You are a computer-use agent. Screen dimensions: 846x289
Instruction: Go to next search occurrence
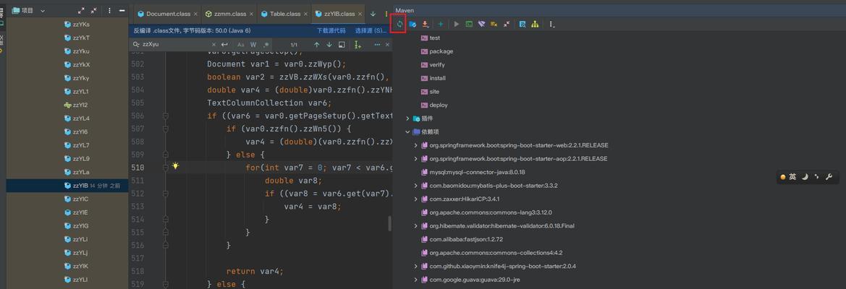[329, 45]
